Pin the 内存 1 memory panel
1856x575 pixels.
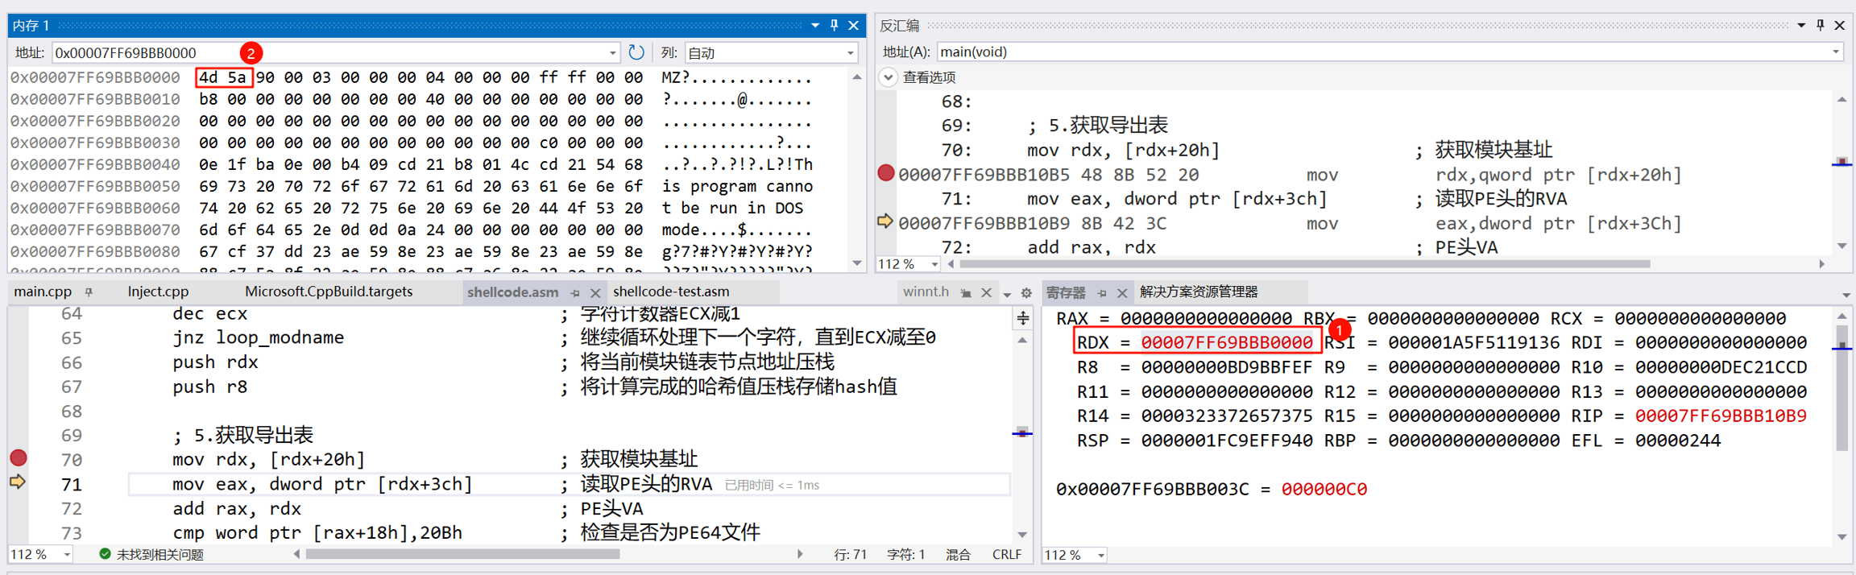point(835,26)
